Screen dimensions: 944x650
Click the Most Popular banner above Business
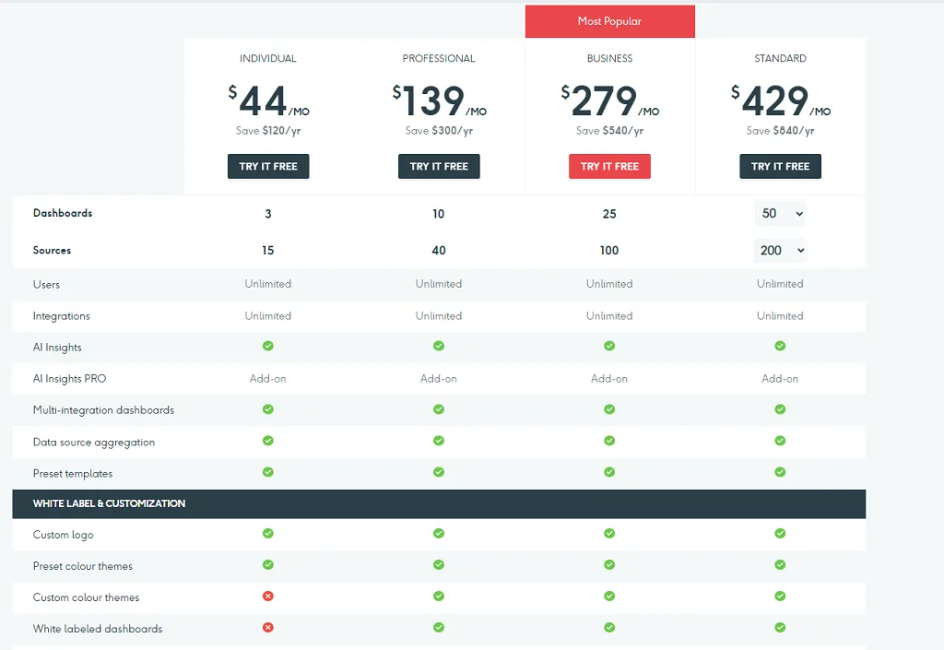[610, 22]
